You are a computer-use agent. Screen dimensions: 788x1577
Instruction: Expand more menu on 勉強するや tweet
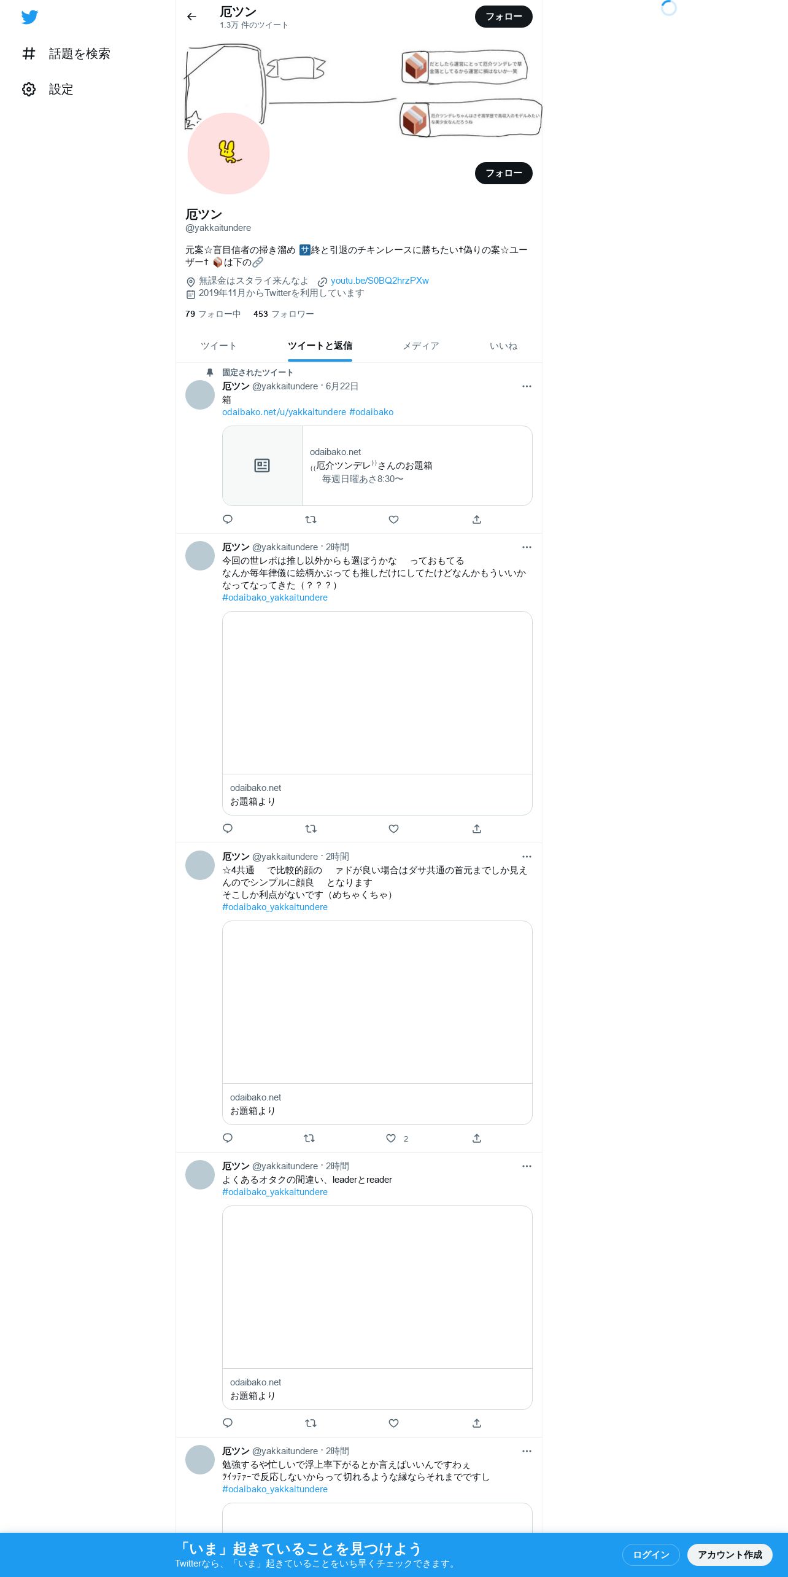(527, 1451)
